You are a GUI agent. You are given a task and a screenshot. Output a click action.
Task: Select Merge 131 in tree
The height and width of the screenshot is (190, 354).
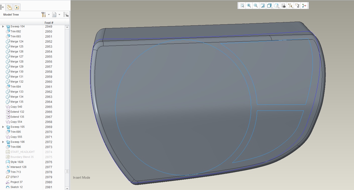pos(17,77)
